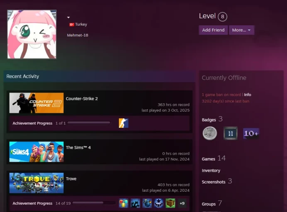Click the silver pillar community badge
The height and width of the screenshot is (212, 287).
210,133
